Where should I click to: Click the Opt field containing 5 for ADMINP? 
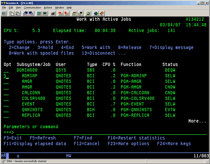(x=6, y=76)
